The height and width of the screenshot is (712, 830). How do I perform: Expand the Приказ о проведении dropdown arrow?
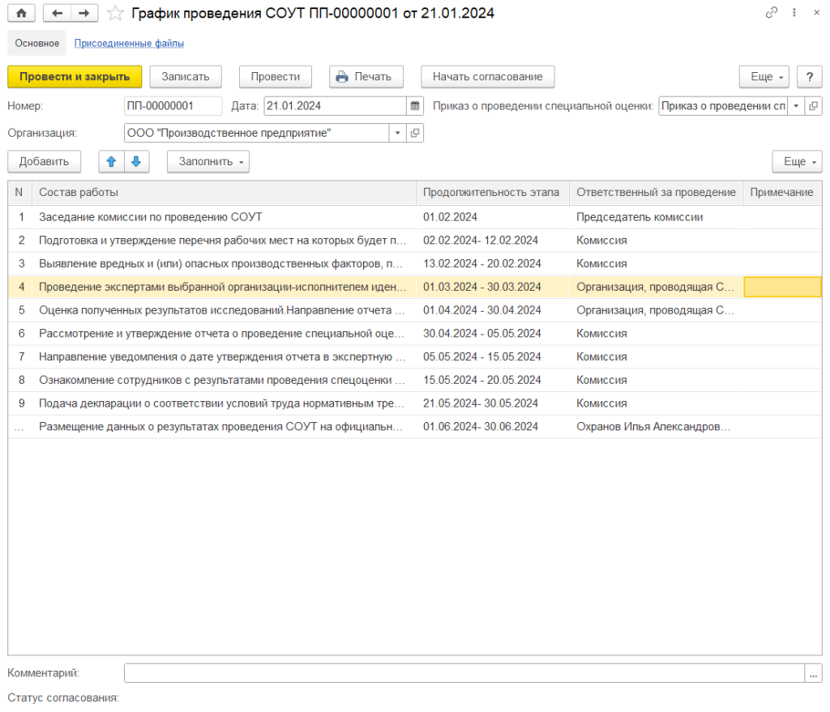pos(795,106)
